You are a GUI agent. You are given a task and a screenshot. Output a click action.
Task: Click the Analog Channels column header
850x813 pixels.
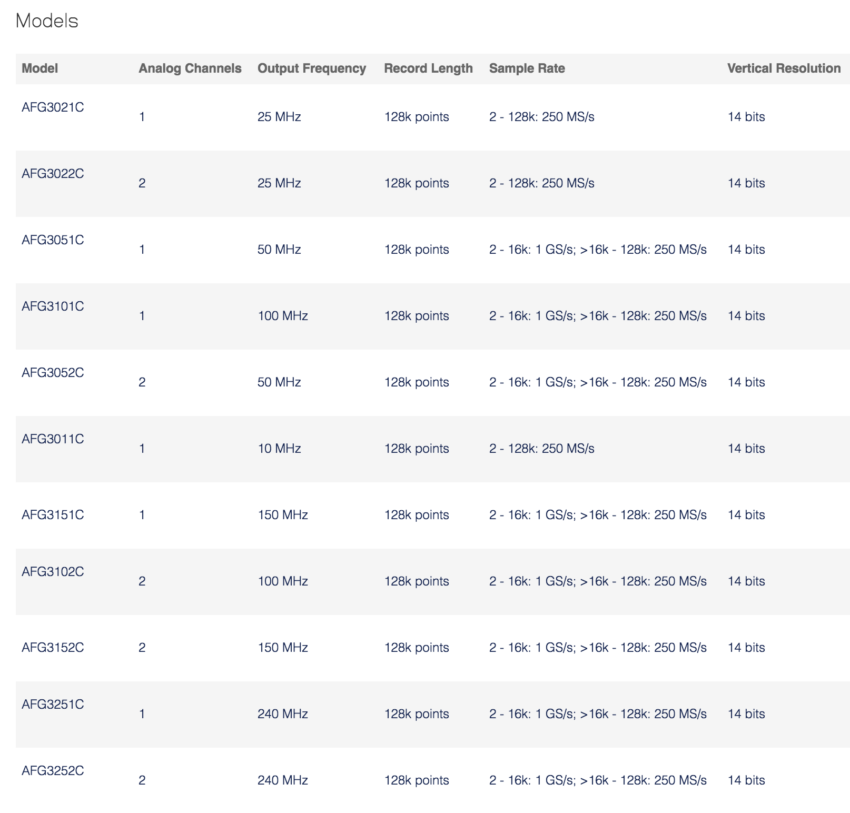pyautogui.click(x=190, y=68)
